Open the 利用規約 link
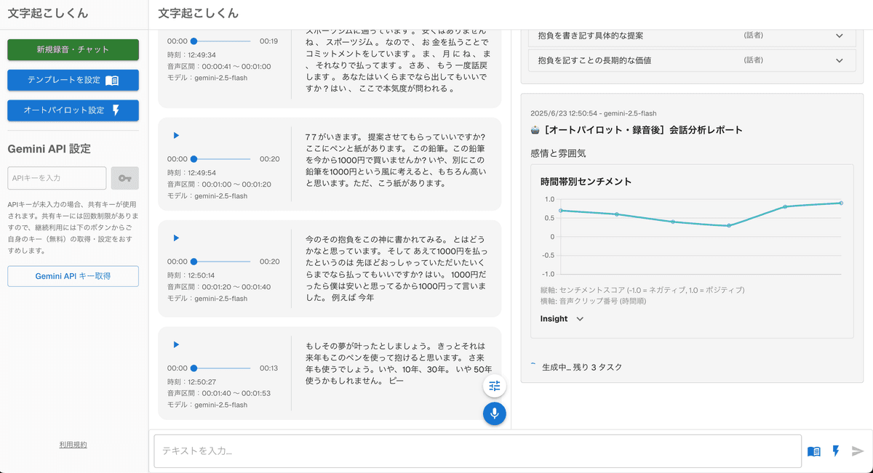 [73, 445]
